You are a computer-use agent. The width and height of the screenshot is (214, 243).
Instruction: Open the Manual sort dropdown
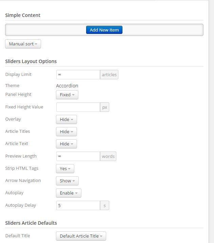coord(23,44)
